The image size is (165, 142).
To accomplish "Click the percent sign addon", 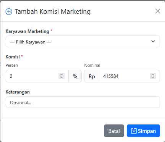I will click(75, 76).
